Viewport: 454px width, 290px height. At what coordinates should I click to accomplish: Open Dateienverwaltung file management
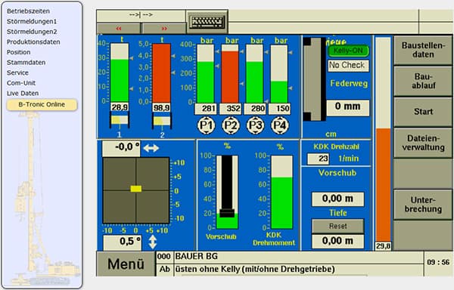(423, 143)
